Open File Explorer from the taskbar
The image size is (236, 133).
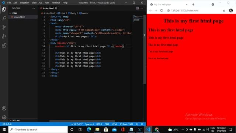(x=97, y=129)
